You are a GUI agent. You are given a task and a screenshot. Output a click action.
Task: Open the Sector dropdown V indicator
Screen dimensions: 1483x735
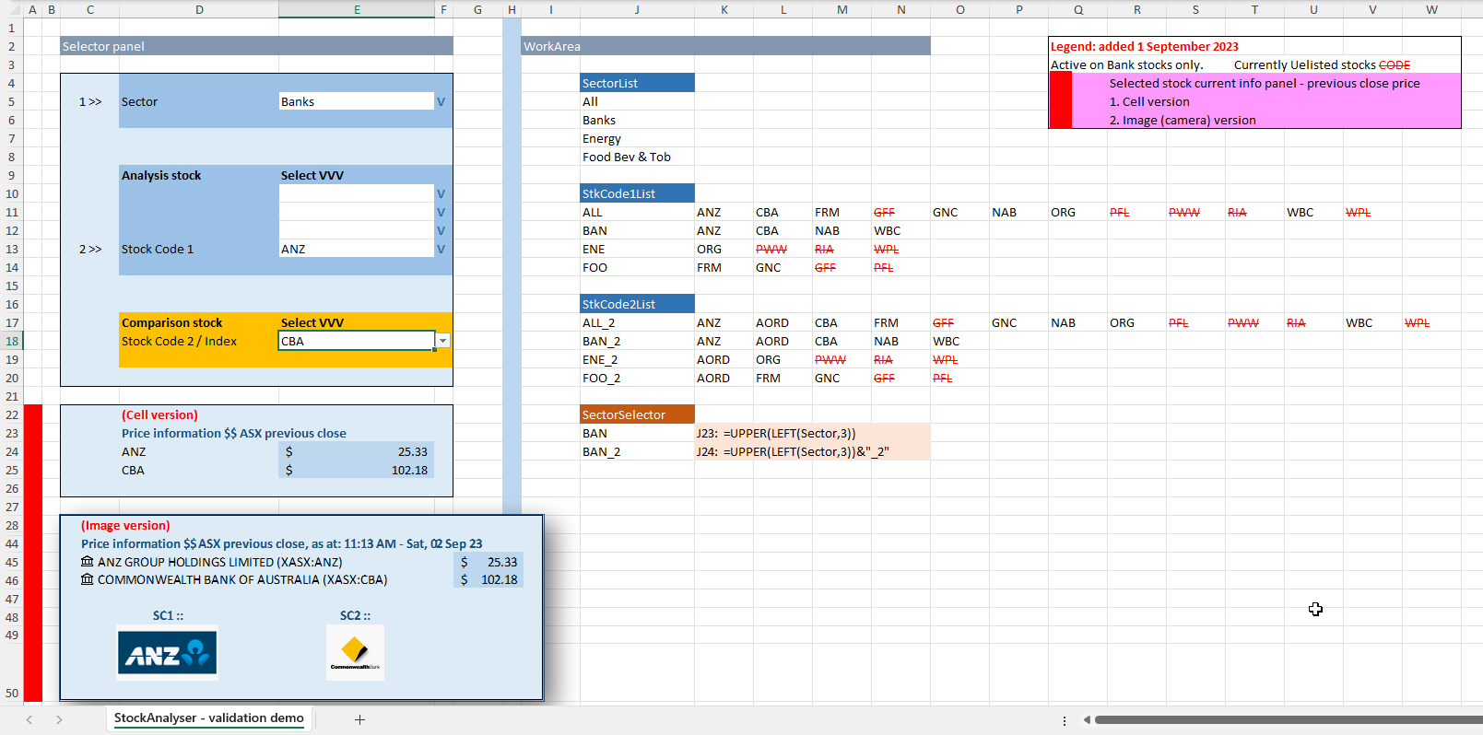click(441, 102)
